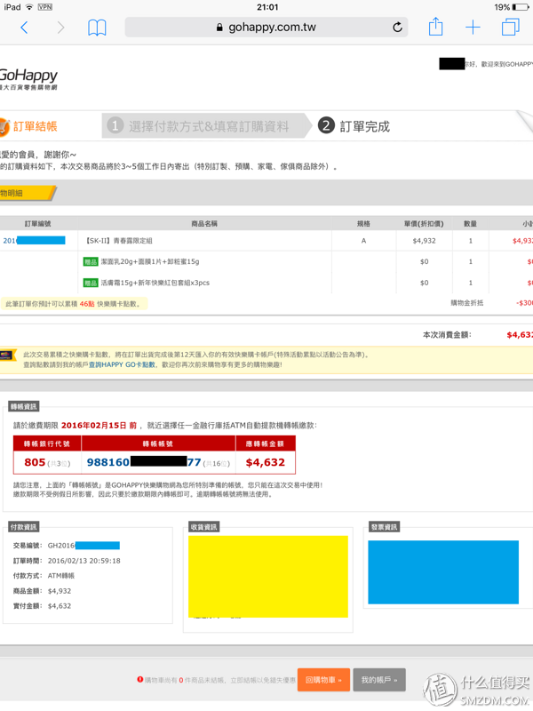Screen dimensions: 533x711
Task: Click product name 【SK-II】青春露限定組
Action: tap(119, 241)
